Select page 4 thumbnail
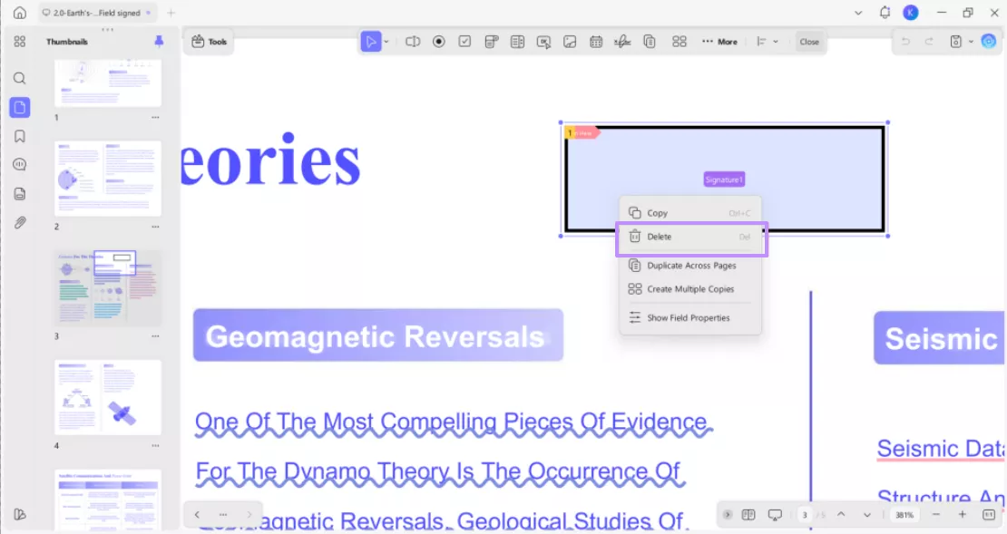 [x=108, y=397]
